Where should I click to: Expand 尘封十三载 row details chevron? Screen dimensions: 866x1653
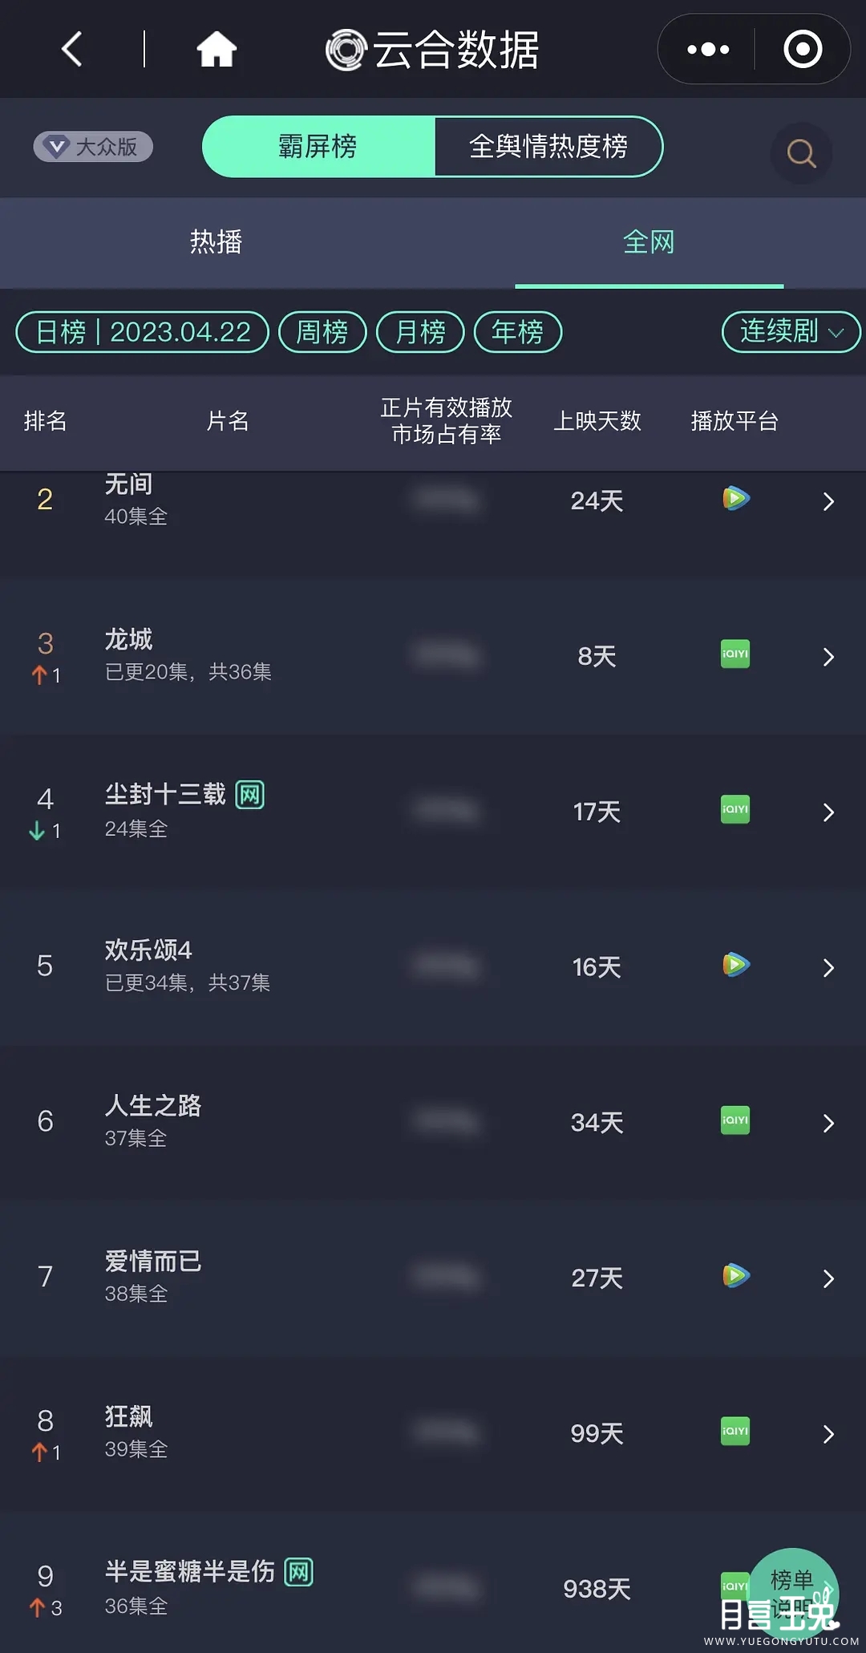(828, 812)
